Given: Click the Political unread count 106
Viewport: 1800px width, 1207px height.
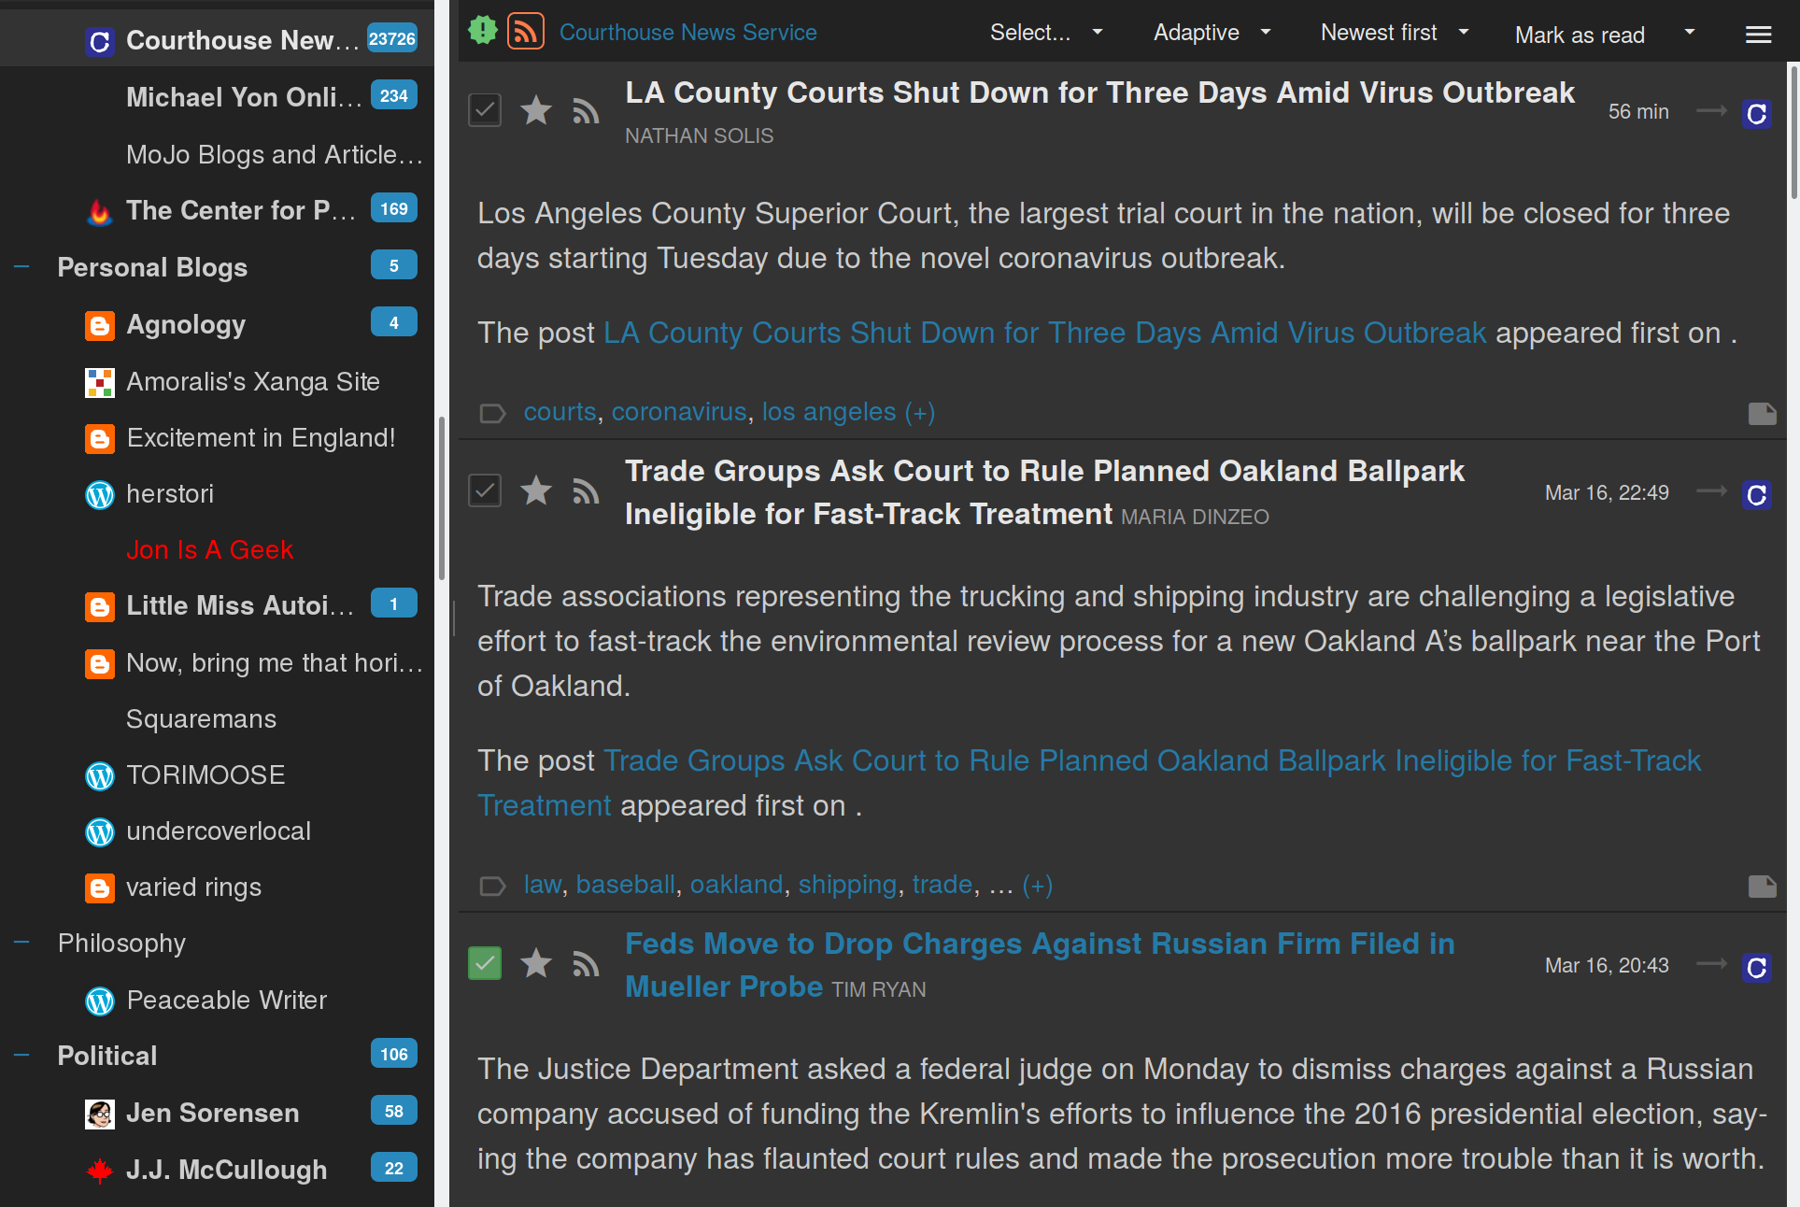Looking at the screenshot, I should [x=393, y=1054].
